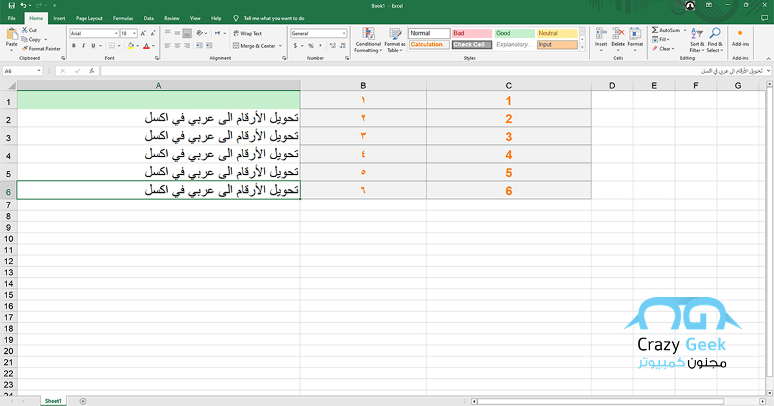Toggle bold formatting
The width and height of the screenshot is (774, 406).
click(74, 46)
